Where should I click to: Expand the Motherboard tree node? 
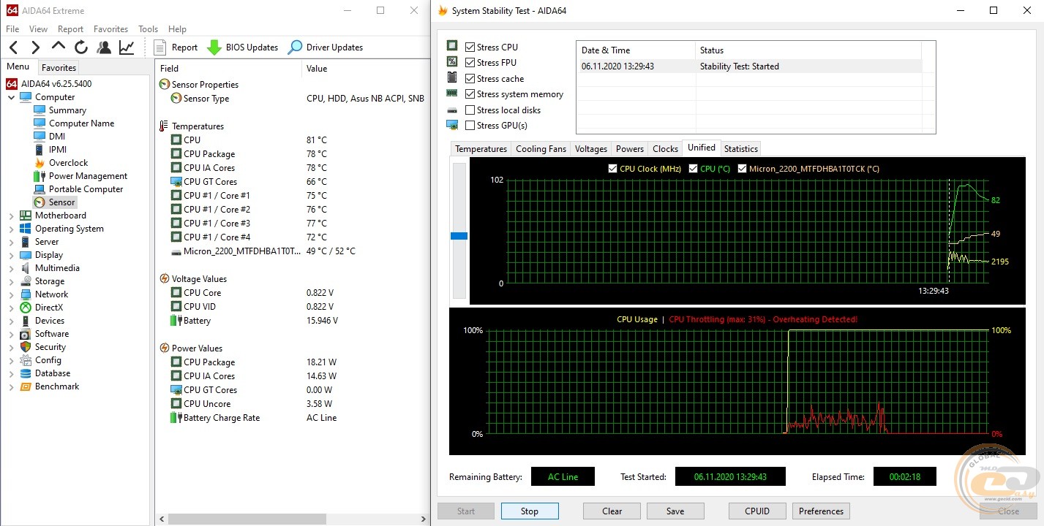pos(11,216)
